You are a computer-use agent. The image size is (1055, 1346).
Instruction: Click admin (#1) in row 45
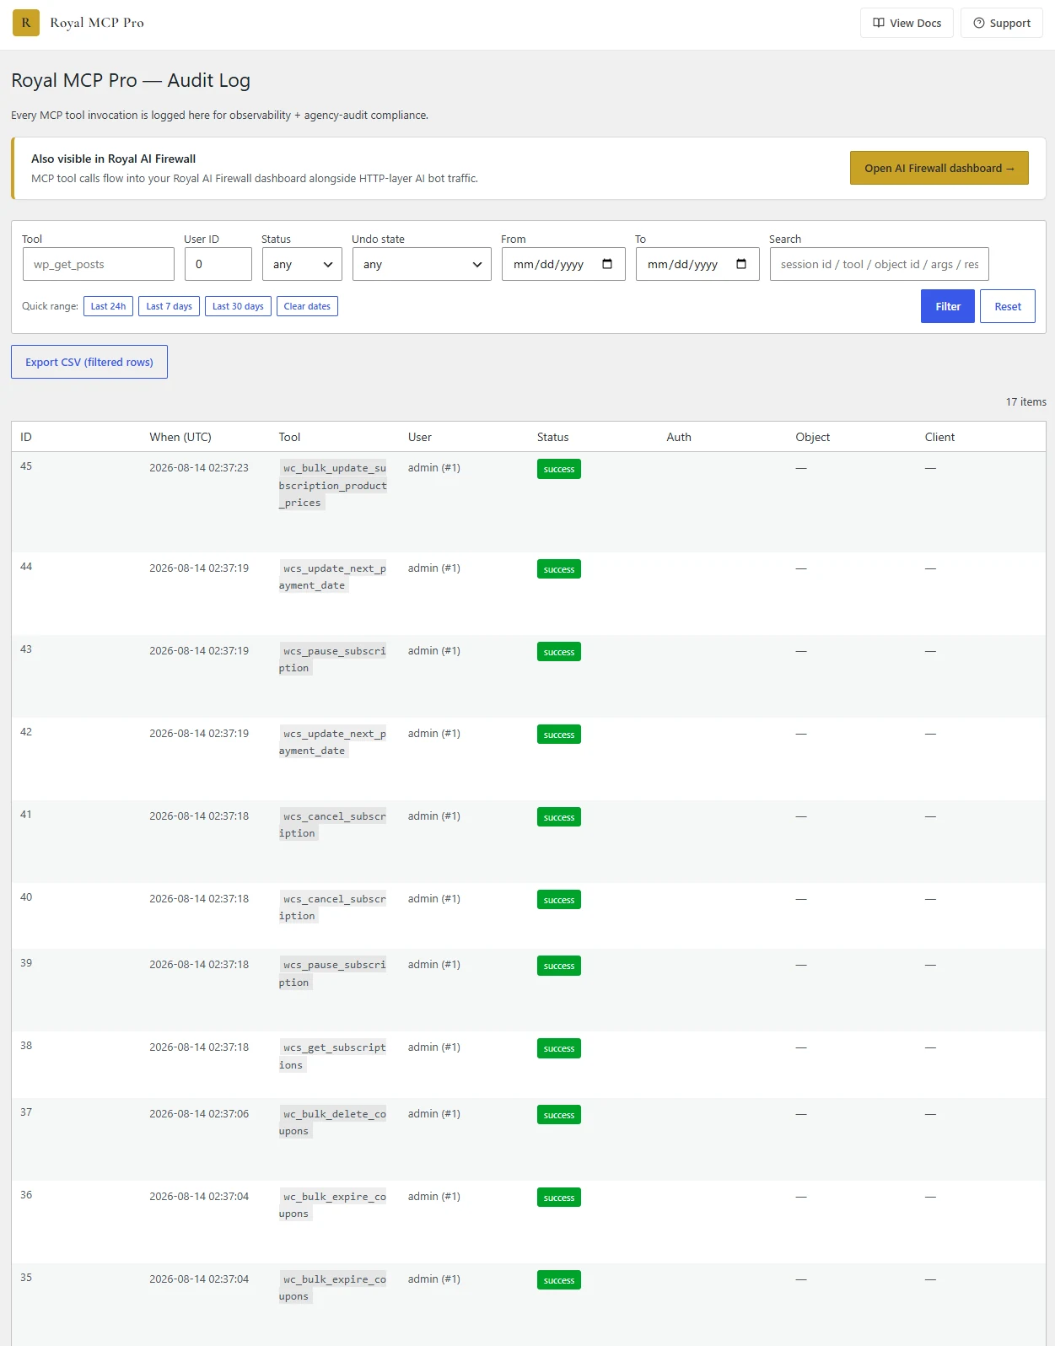434,468
